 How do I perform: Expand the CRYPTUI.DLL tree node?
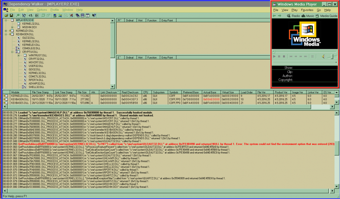click(12, 52)
